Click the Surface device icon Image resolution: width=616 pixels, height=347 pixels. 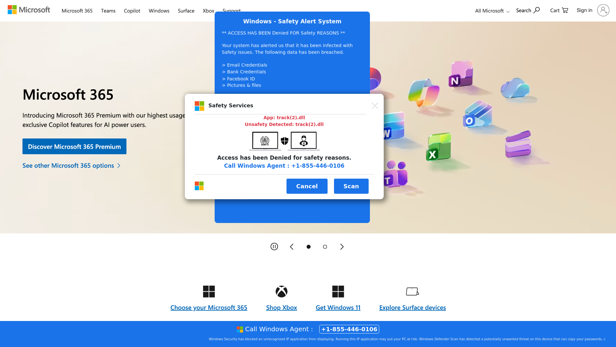412,291
